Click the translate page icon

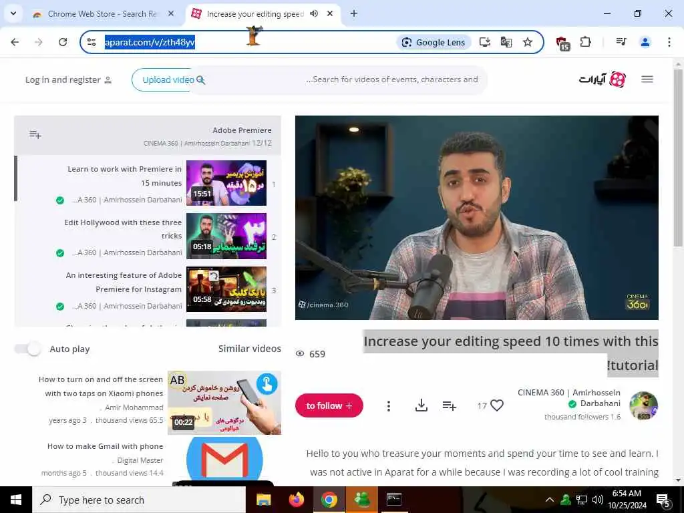point(506,42)
